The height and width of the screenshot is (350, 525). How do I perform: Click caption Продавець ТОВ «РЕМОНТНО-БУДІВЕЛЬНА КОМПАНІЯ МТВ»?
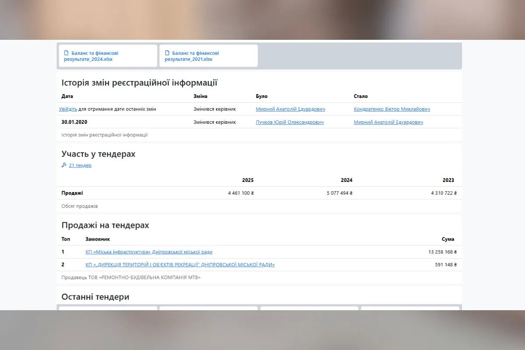pyautogui.click(x=131, y=277)
